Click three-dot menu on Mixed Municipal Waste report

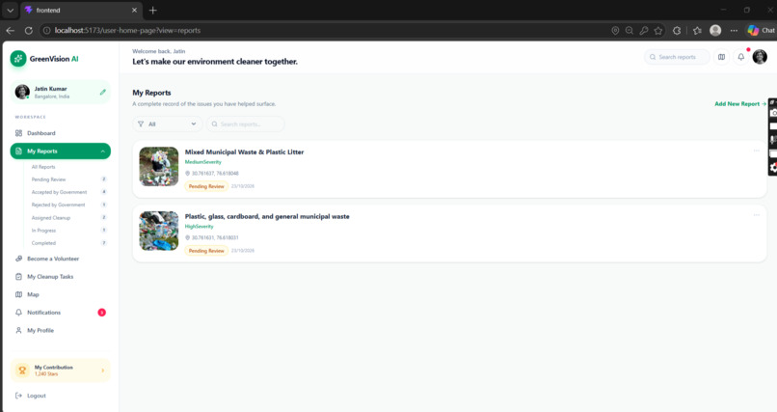pyautogui.click(x=756, y=151)
